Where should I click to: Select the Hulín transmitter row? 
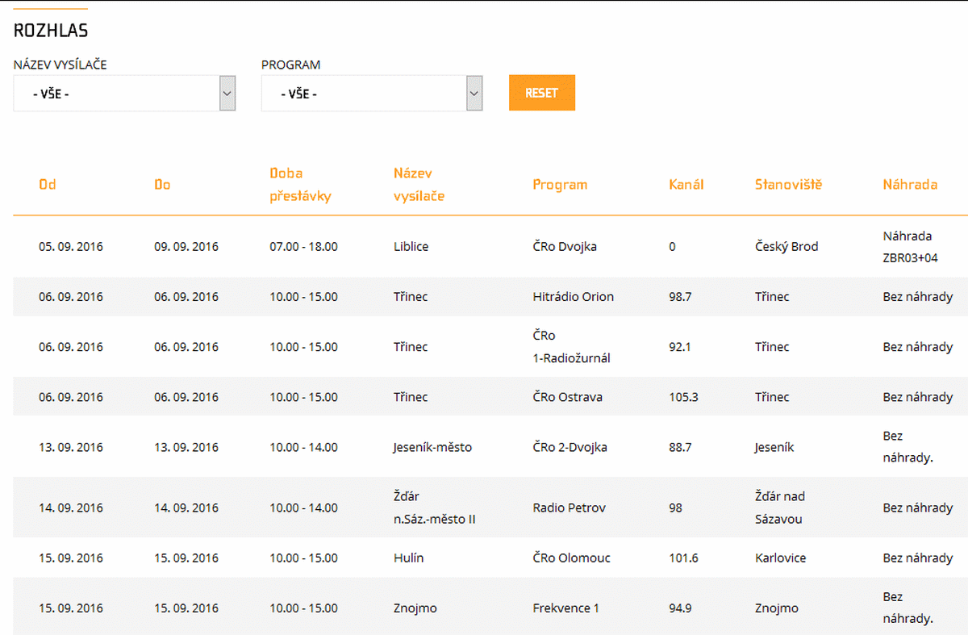point(408,558)
